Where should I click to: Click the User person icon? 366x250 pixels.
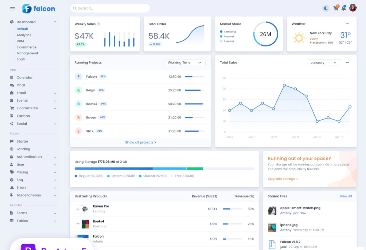coord(11,164)
